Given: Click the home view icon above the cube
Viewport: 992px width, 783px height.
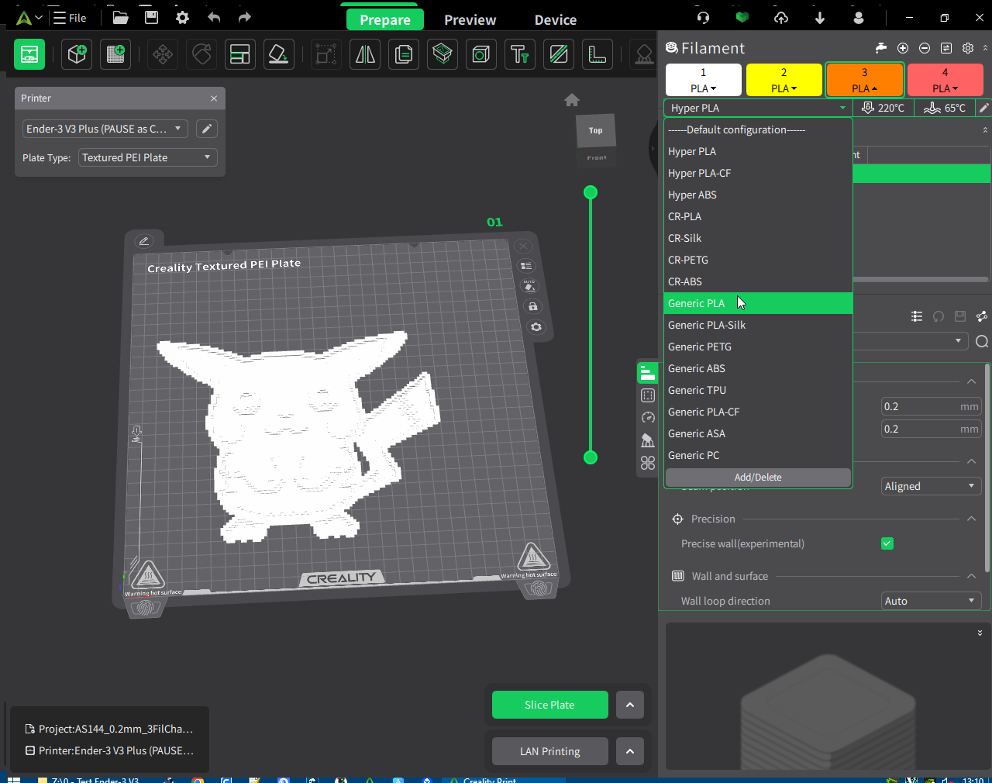Looking at the screenshot, I should [x=572, y=100].
